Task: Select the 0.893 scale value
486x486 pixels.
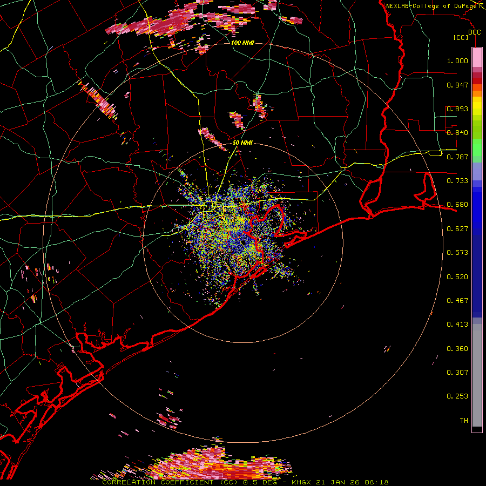Action: 457,109
